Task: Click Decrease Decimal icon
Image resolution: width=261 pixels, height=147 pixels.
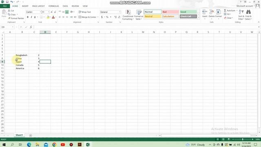Action: 119,17
